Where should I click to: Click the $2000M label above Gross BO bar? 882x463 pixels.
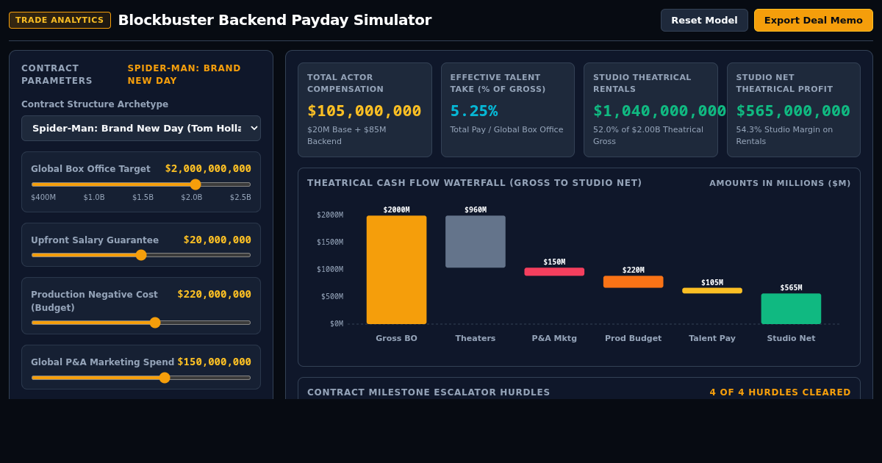point(396,209)
